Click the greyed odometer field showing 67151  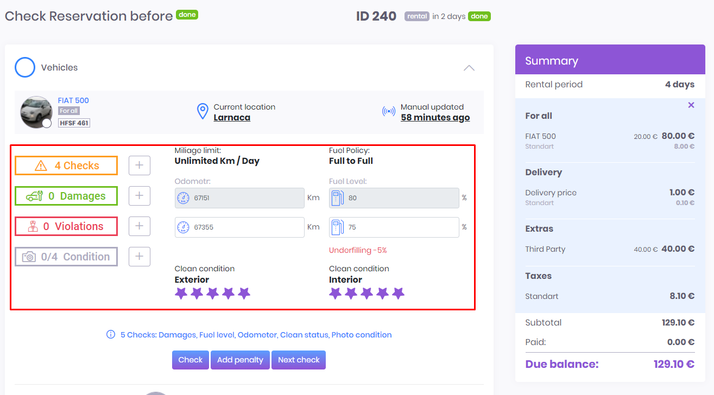point(239,198)
